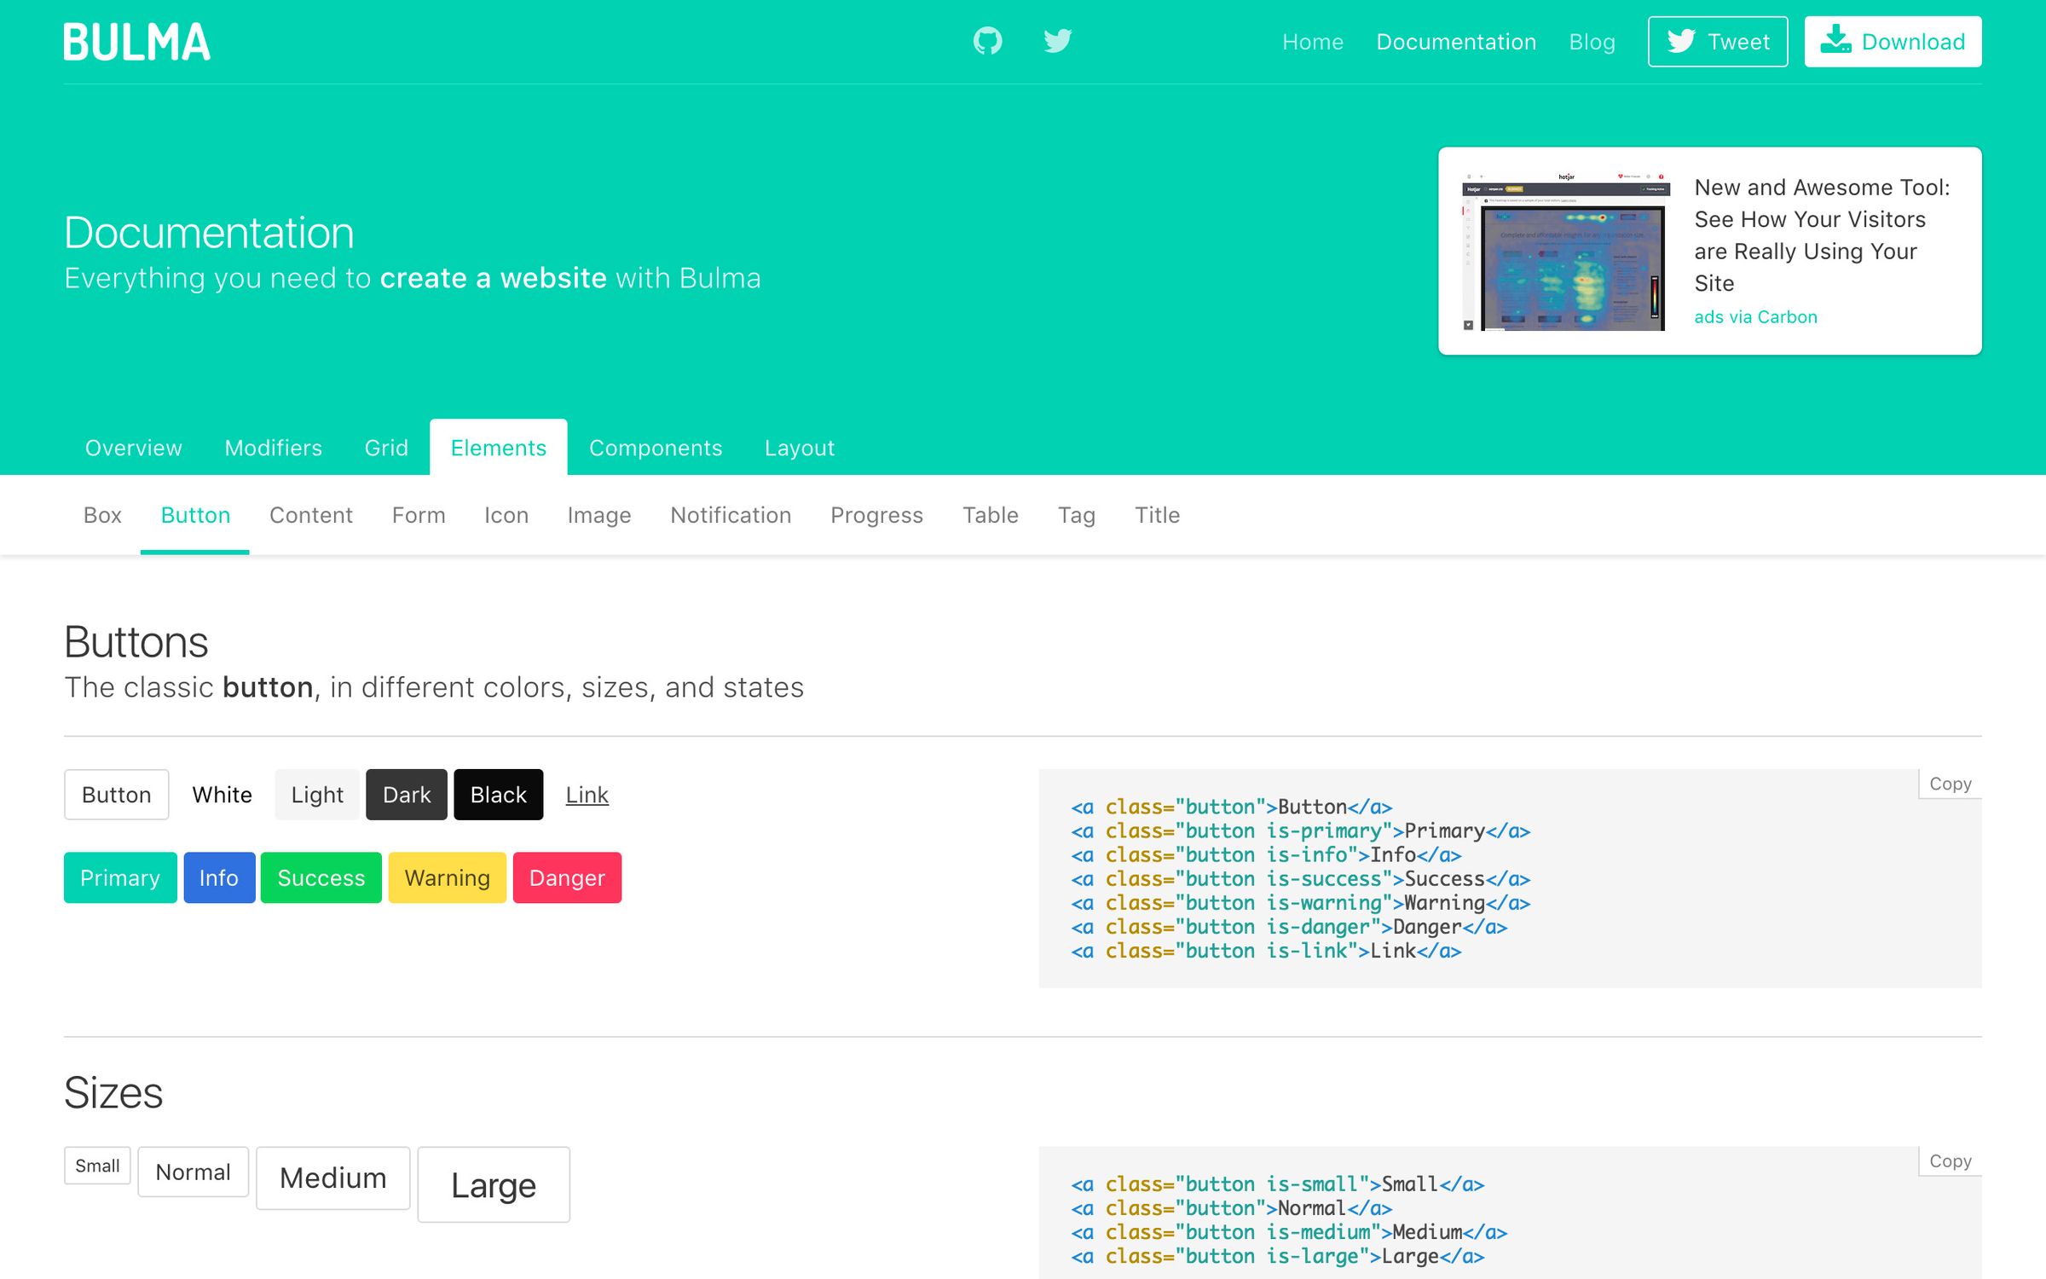Select the Danger button style
The height and width of the screenshot is (1279, 2046).
tap(567, 877)
